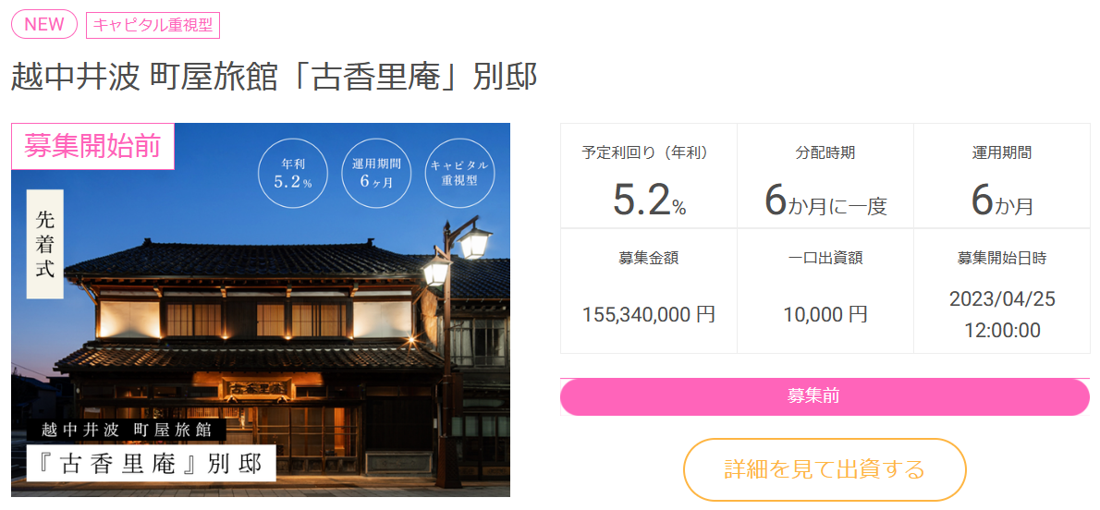The height and width of the screenshot is (510, 1100).
Task: Click the 詳細を見て出資する button
Action: (x=825, y=469)
